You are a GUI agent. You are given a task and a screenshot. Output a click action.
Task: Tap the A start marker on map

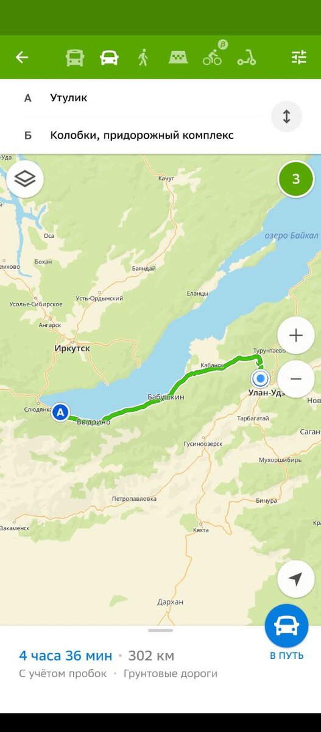[60, 413]
